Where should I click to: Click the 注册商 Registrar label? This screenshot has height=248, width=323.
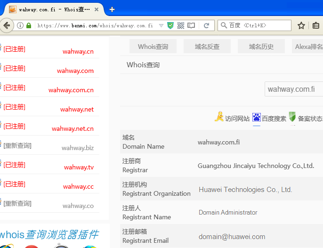[135, 166]
